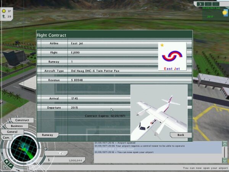Open the Cam. camera menu
The image size is (229, 172).
click(6, 137)
